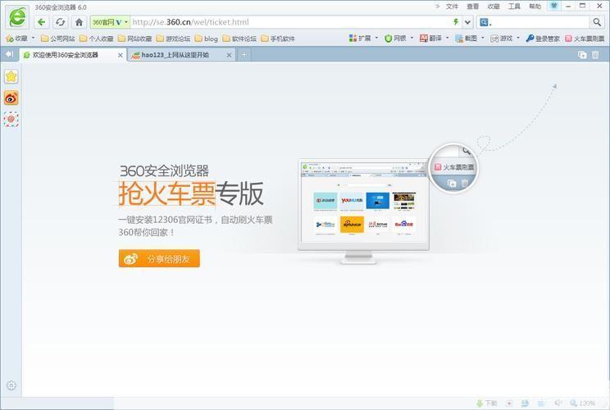Switch to the hao123 tab
610x410 pixels.
181,55
